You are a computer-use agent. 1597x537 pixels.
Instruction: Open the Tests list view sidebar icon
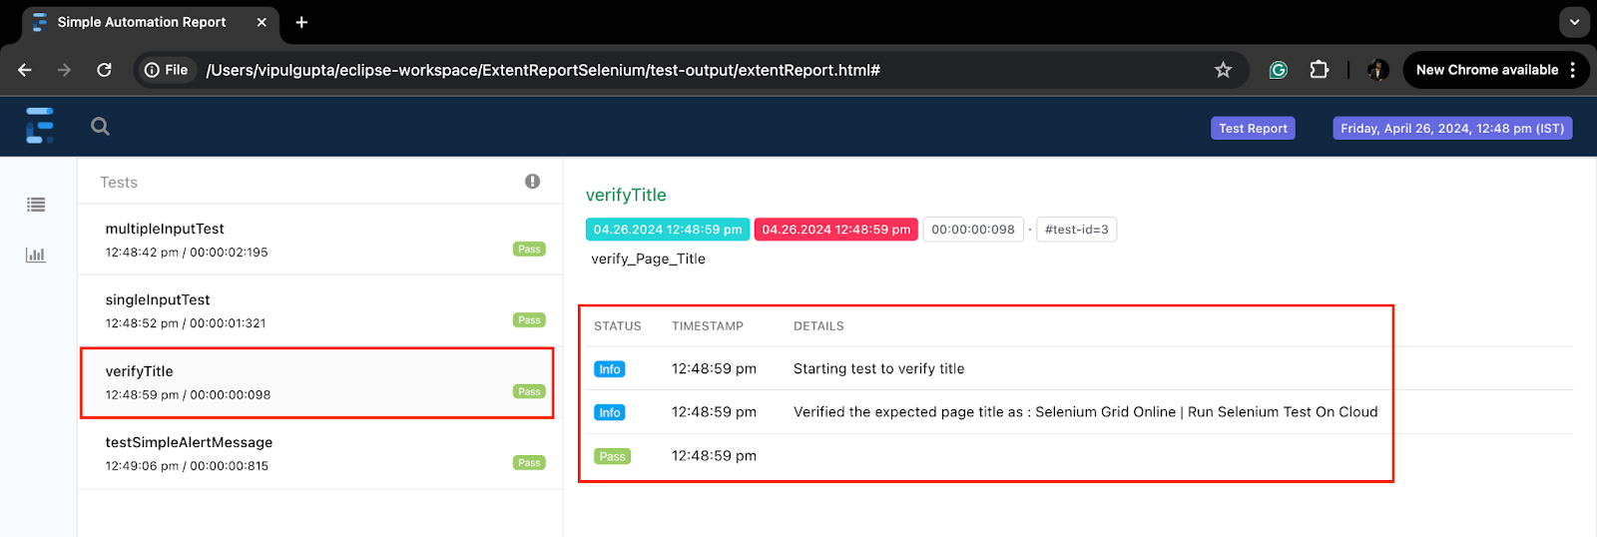[x=36, y=205]
